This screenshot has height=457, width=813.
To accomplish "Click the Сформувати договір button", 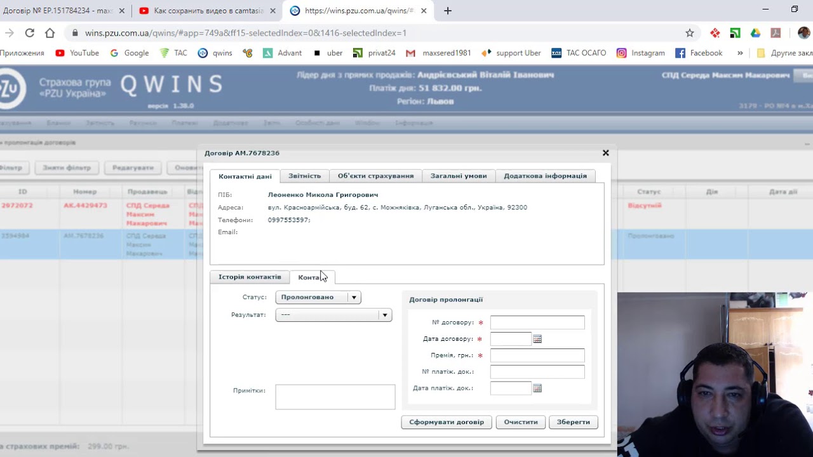I will tap(447, 422).
